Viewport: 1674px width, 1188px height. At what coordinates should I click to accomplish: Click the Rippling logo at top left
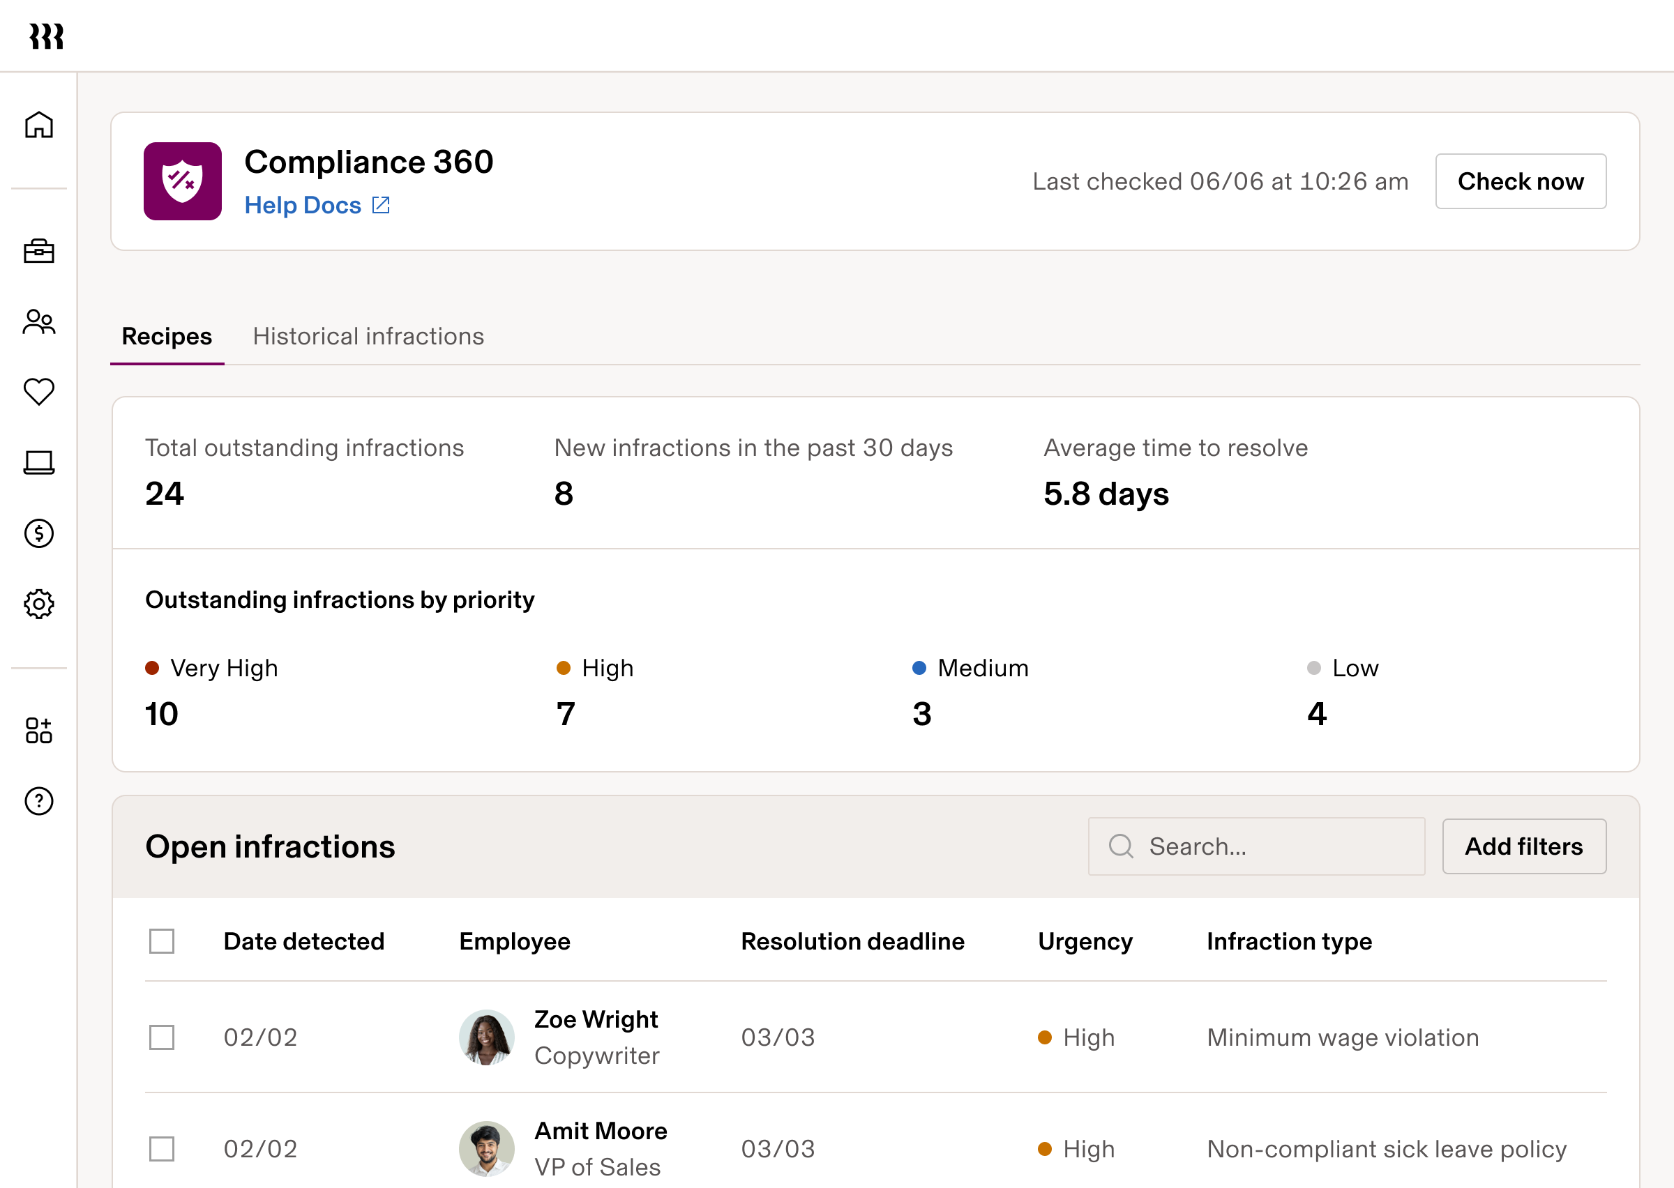[46, 36]
